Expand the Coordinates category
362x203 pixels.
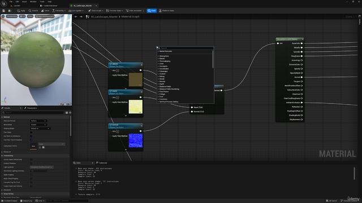(163, 69)
